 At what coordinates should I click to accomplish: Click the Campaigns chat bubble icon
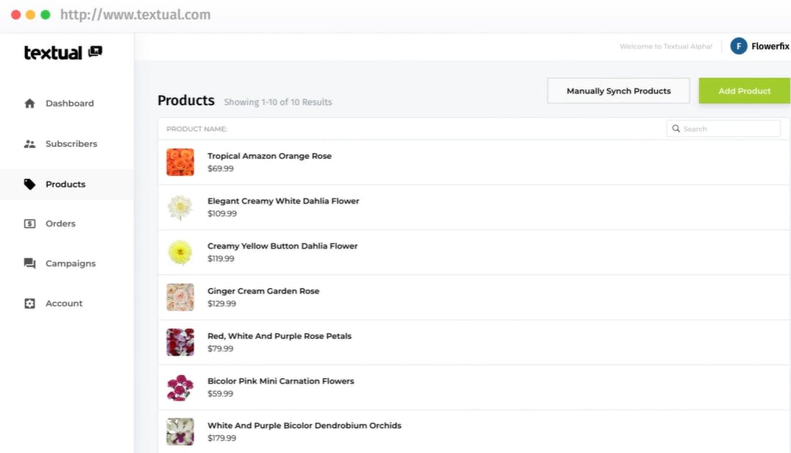tap(29, 263)
